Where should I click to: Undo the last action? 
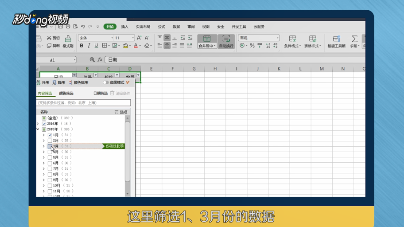pos(83,27)
